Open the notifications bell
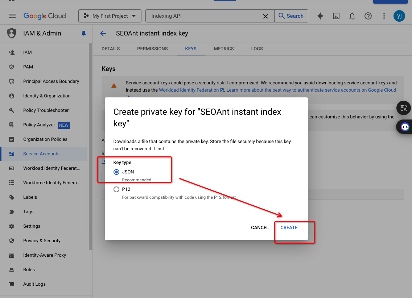412x298 pixels. tap(352, 16)
